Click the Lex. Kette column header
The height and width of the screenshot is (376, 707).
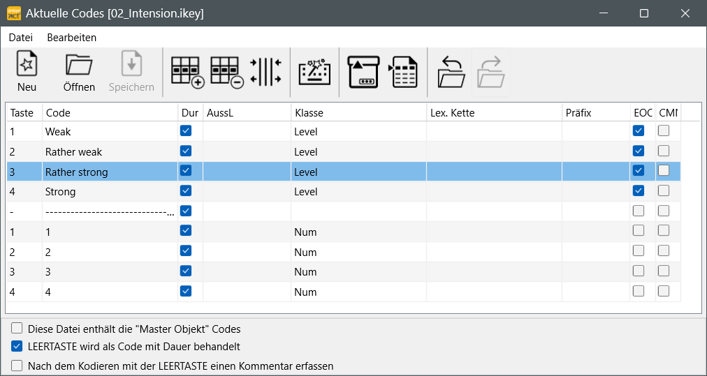pos(494,112)
